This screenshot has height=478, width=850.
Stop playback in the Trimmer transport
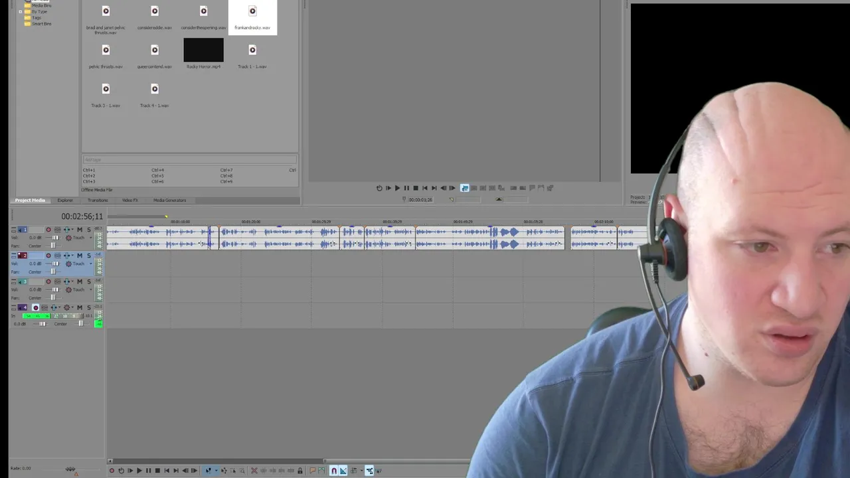pyautogui.click(x=416, y=188)
